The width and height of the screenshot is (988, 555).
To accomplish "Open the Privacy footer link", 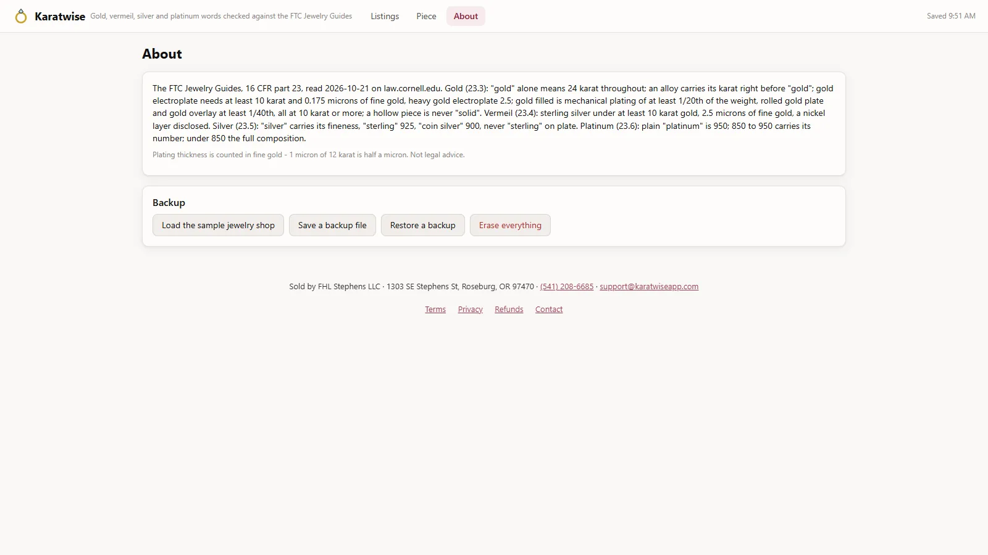I will click(x=471, y=310).
